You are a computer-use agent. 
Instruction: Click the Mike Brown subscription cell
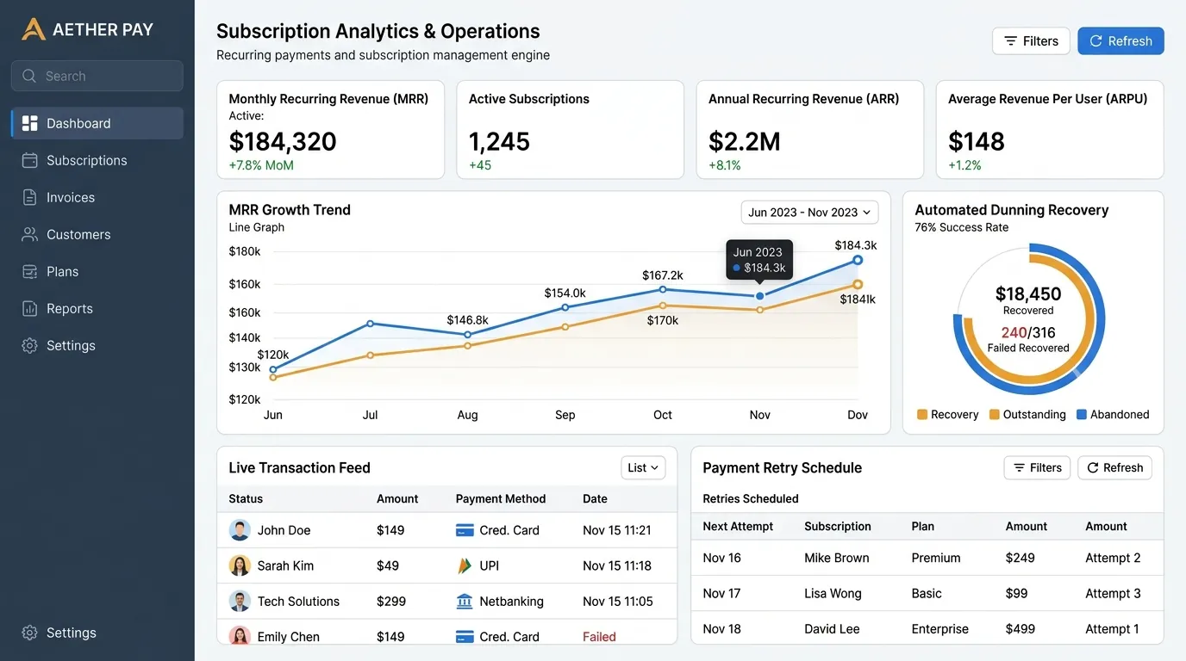point(836,558)
